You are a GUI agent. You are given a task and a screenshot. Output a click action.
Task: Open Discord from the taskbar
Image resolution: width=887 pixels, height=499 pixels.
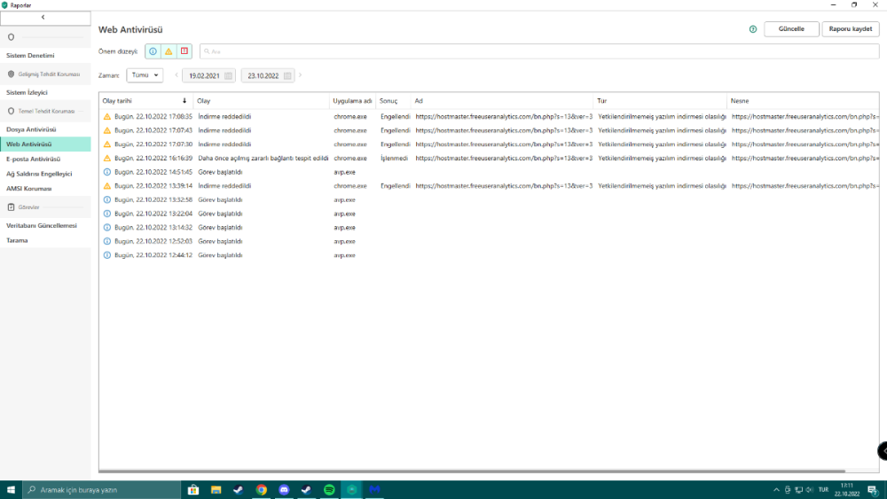click(x=284, y=490)
